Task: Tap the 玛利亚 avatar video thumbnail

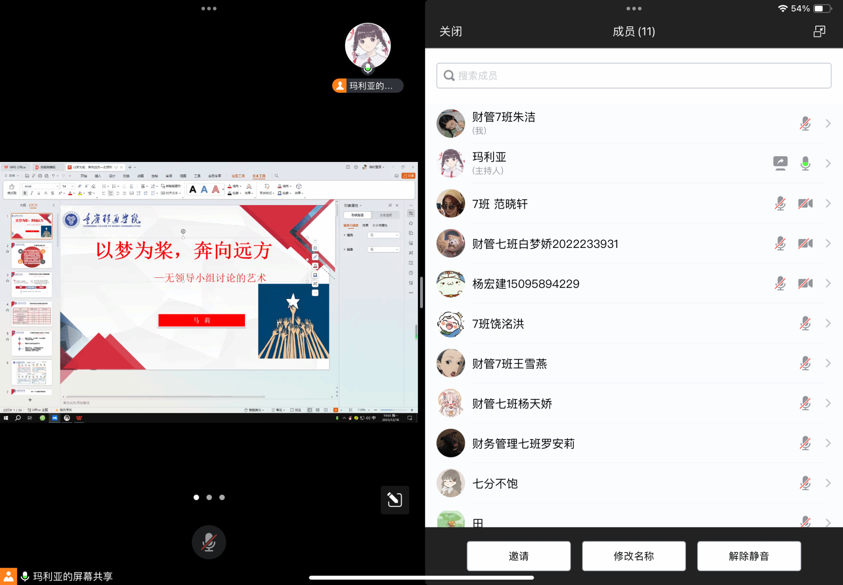Action: click(x=368, y=46)
